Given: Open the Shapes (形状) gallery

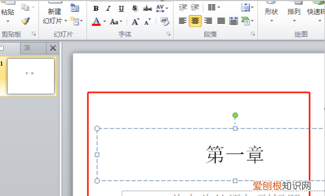Looking at the screenshot, I should click(271, 11).
